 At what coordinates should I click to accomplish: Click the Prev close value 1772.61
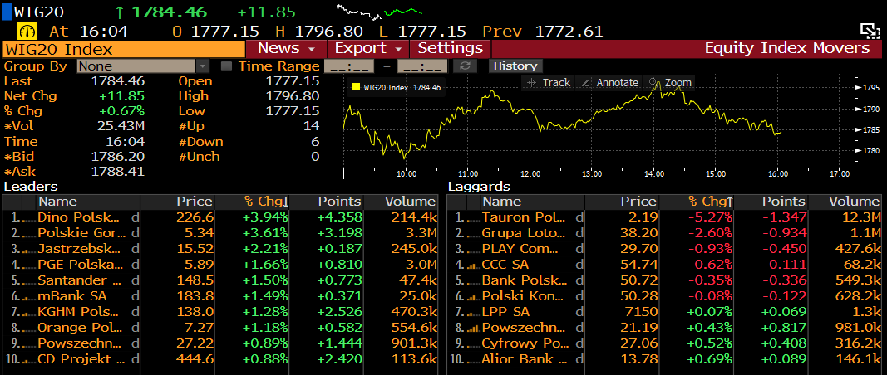pos(569,31)
